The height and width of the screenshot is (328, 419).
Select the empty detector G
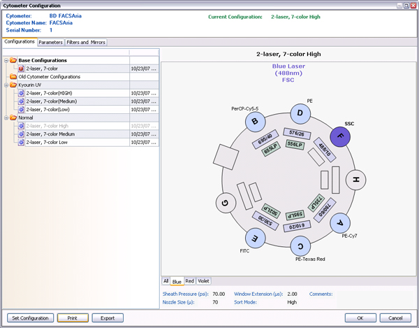coord(225,203)
